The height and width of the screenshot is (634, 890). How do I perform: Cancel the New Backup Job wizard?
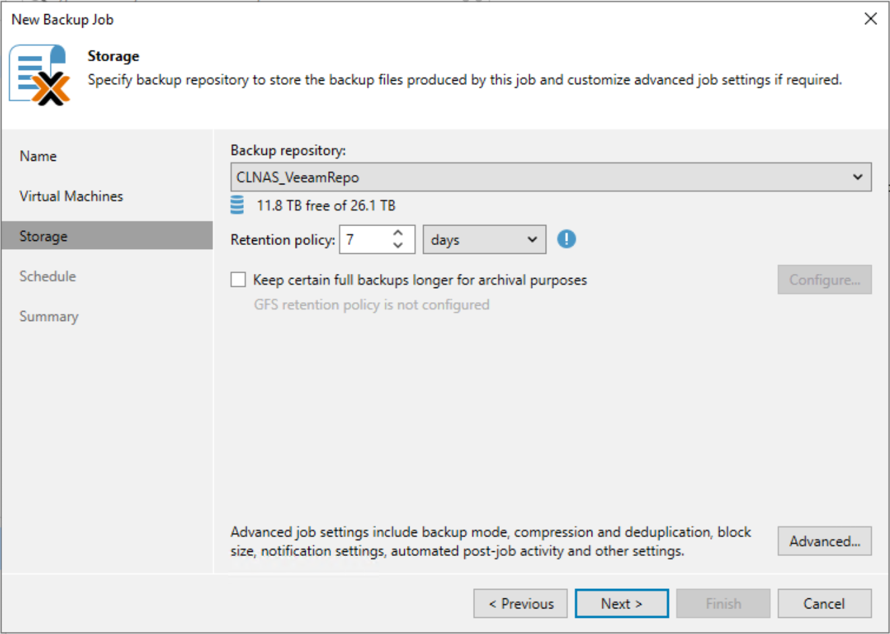pos(824,603)
